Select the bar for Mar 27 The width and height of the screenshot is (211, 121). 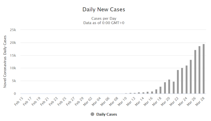tap(199, 70)
